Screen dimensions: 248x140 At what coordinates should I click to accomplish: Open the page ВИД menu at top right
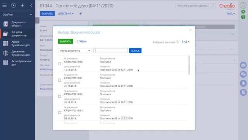tap(231, 14)
